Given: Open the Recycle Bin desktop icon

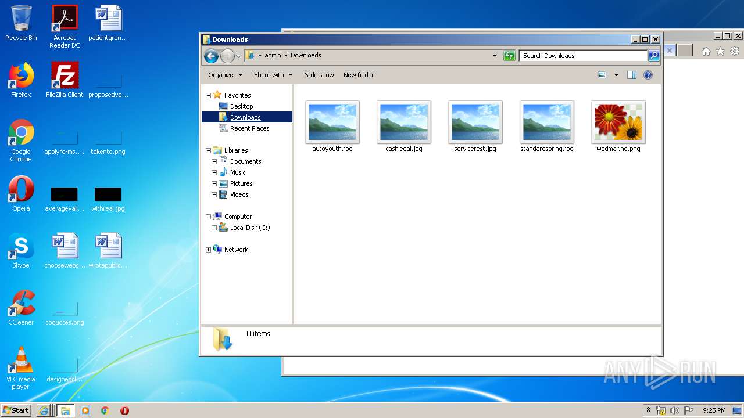Looking at the screenshot, I should [21, 23].
